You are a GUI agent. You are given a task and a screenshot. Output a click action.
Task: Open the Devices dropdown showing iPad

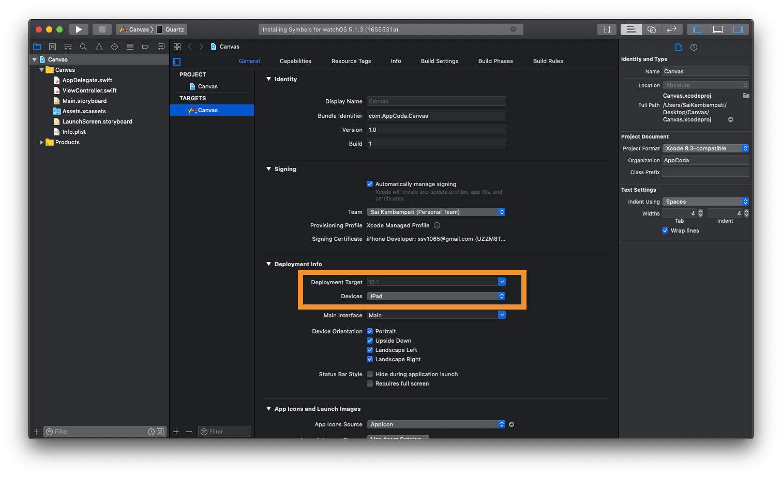click(x=436, y=296)
